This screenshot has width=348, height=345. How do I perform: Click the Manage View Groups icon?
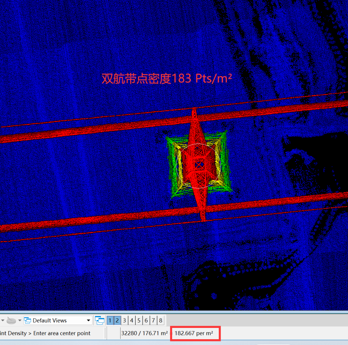[x=100, y=320]
